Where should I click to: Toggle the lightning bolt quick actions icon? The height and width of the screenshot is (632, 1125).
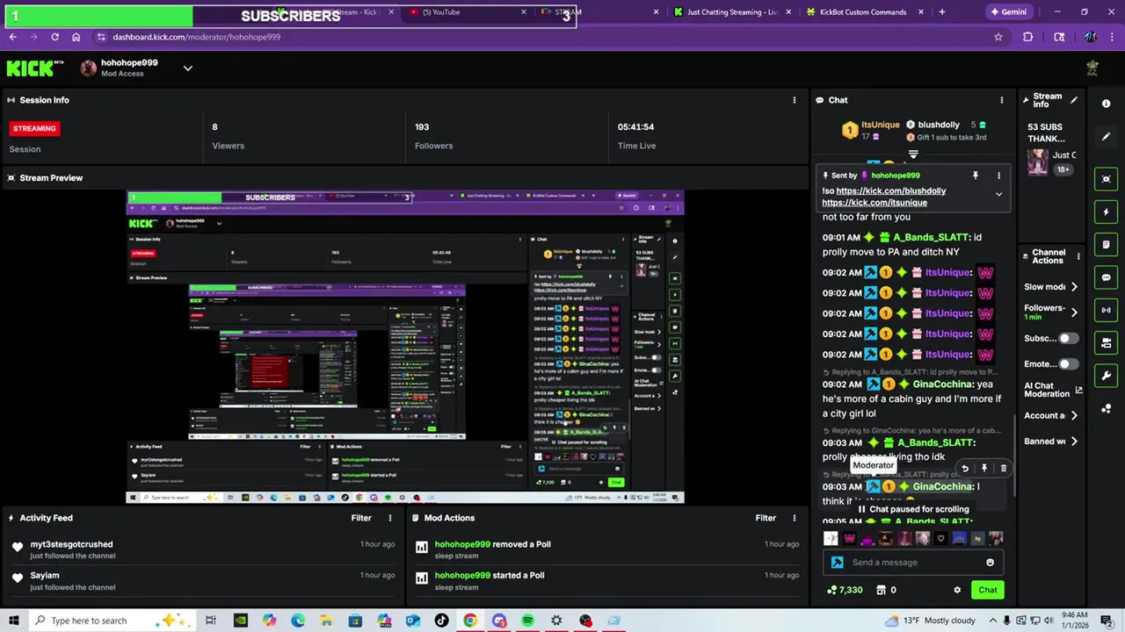[x=1106, y=212]
